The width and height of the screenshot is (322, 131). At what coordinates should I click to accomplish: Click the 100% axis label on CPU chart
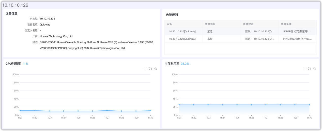coord(16,74)
